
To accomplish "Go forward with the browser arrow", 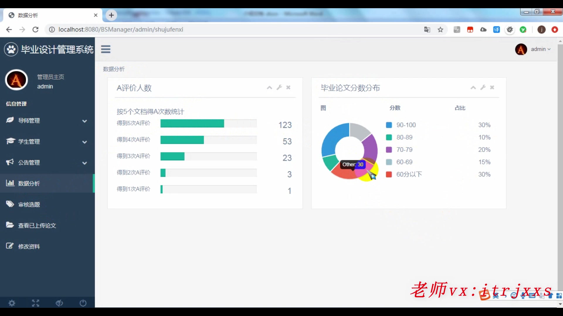I will point(22,30).
